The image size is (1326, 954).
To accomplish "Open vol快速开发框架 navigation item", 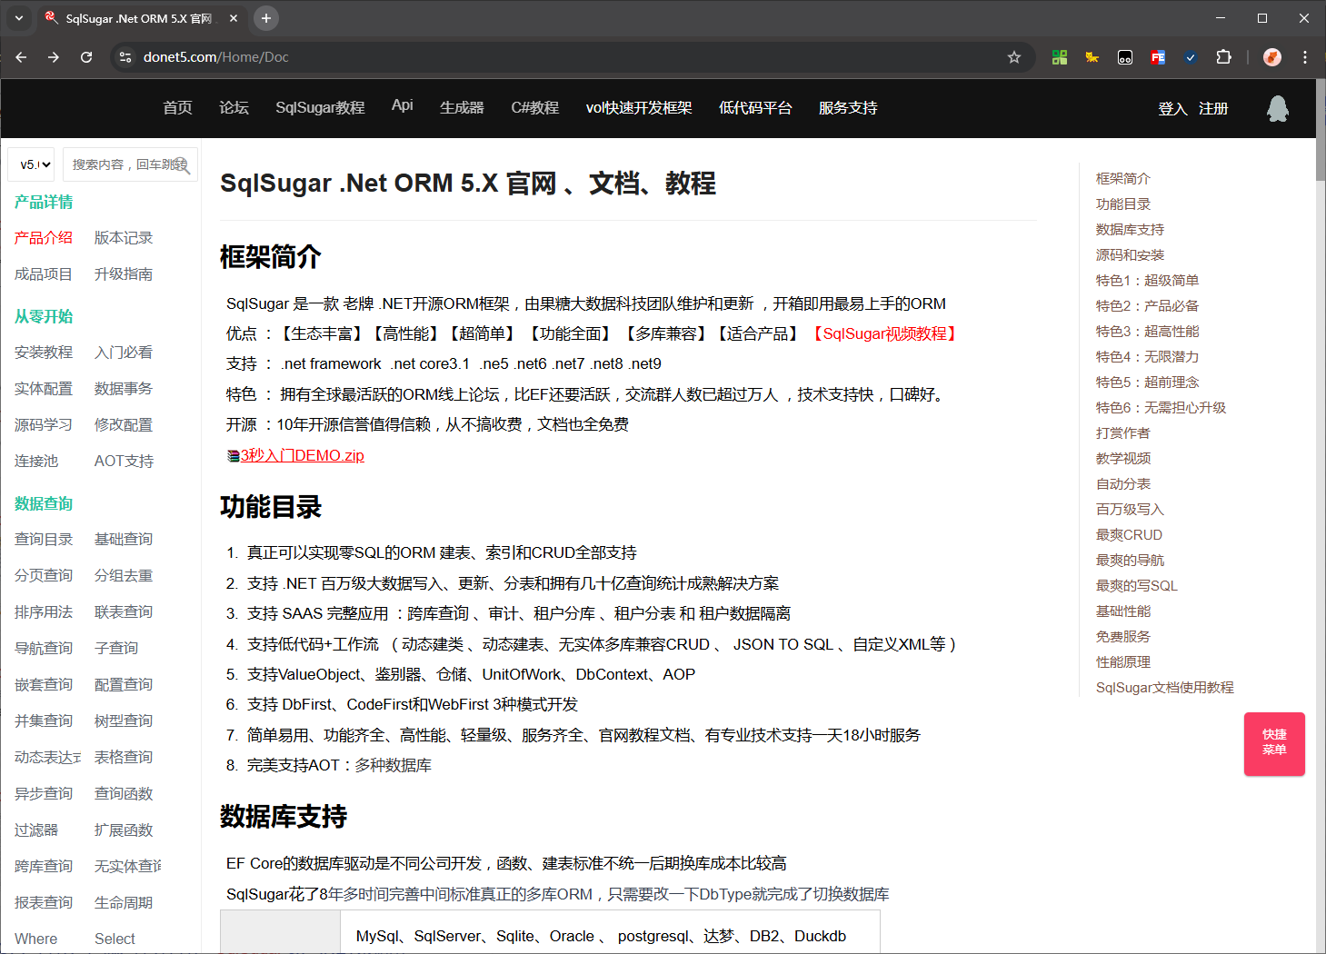I will (639, 108).
